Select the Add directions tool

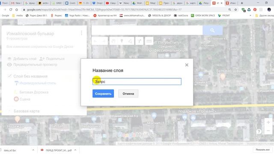[139, 41]
